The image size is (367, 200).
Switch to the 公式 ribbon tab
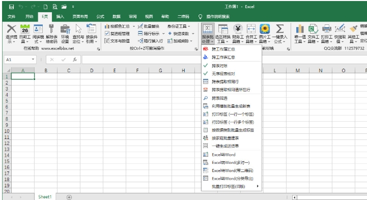[100, 16]
